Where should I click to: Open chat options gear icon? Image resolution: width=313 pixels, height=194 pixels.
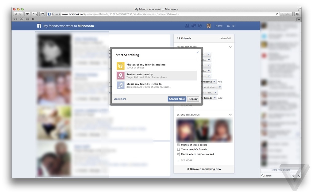coord(293,176)
